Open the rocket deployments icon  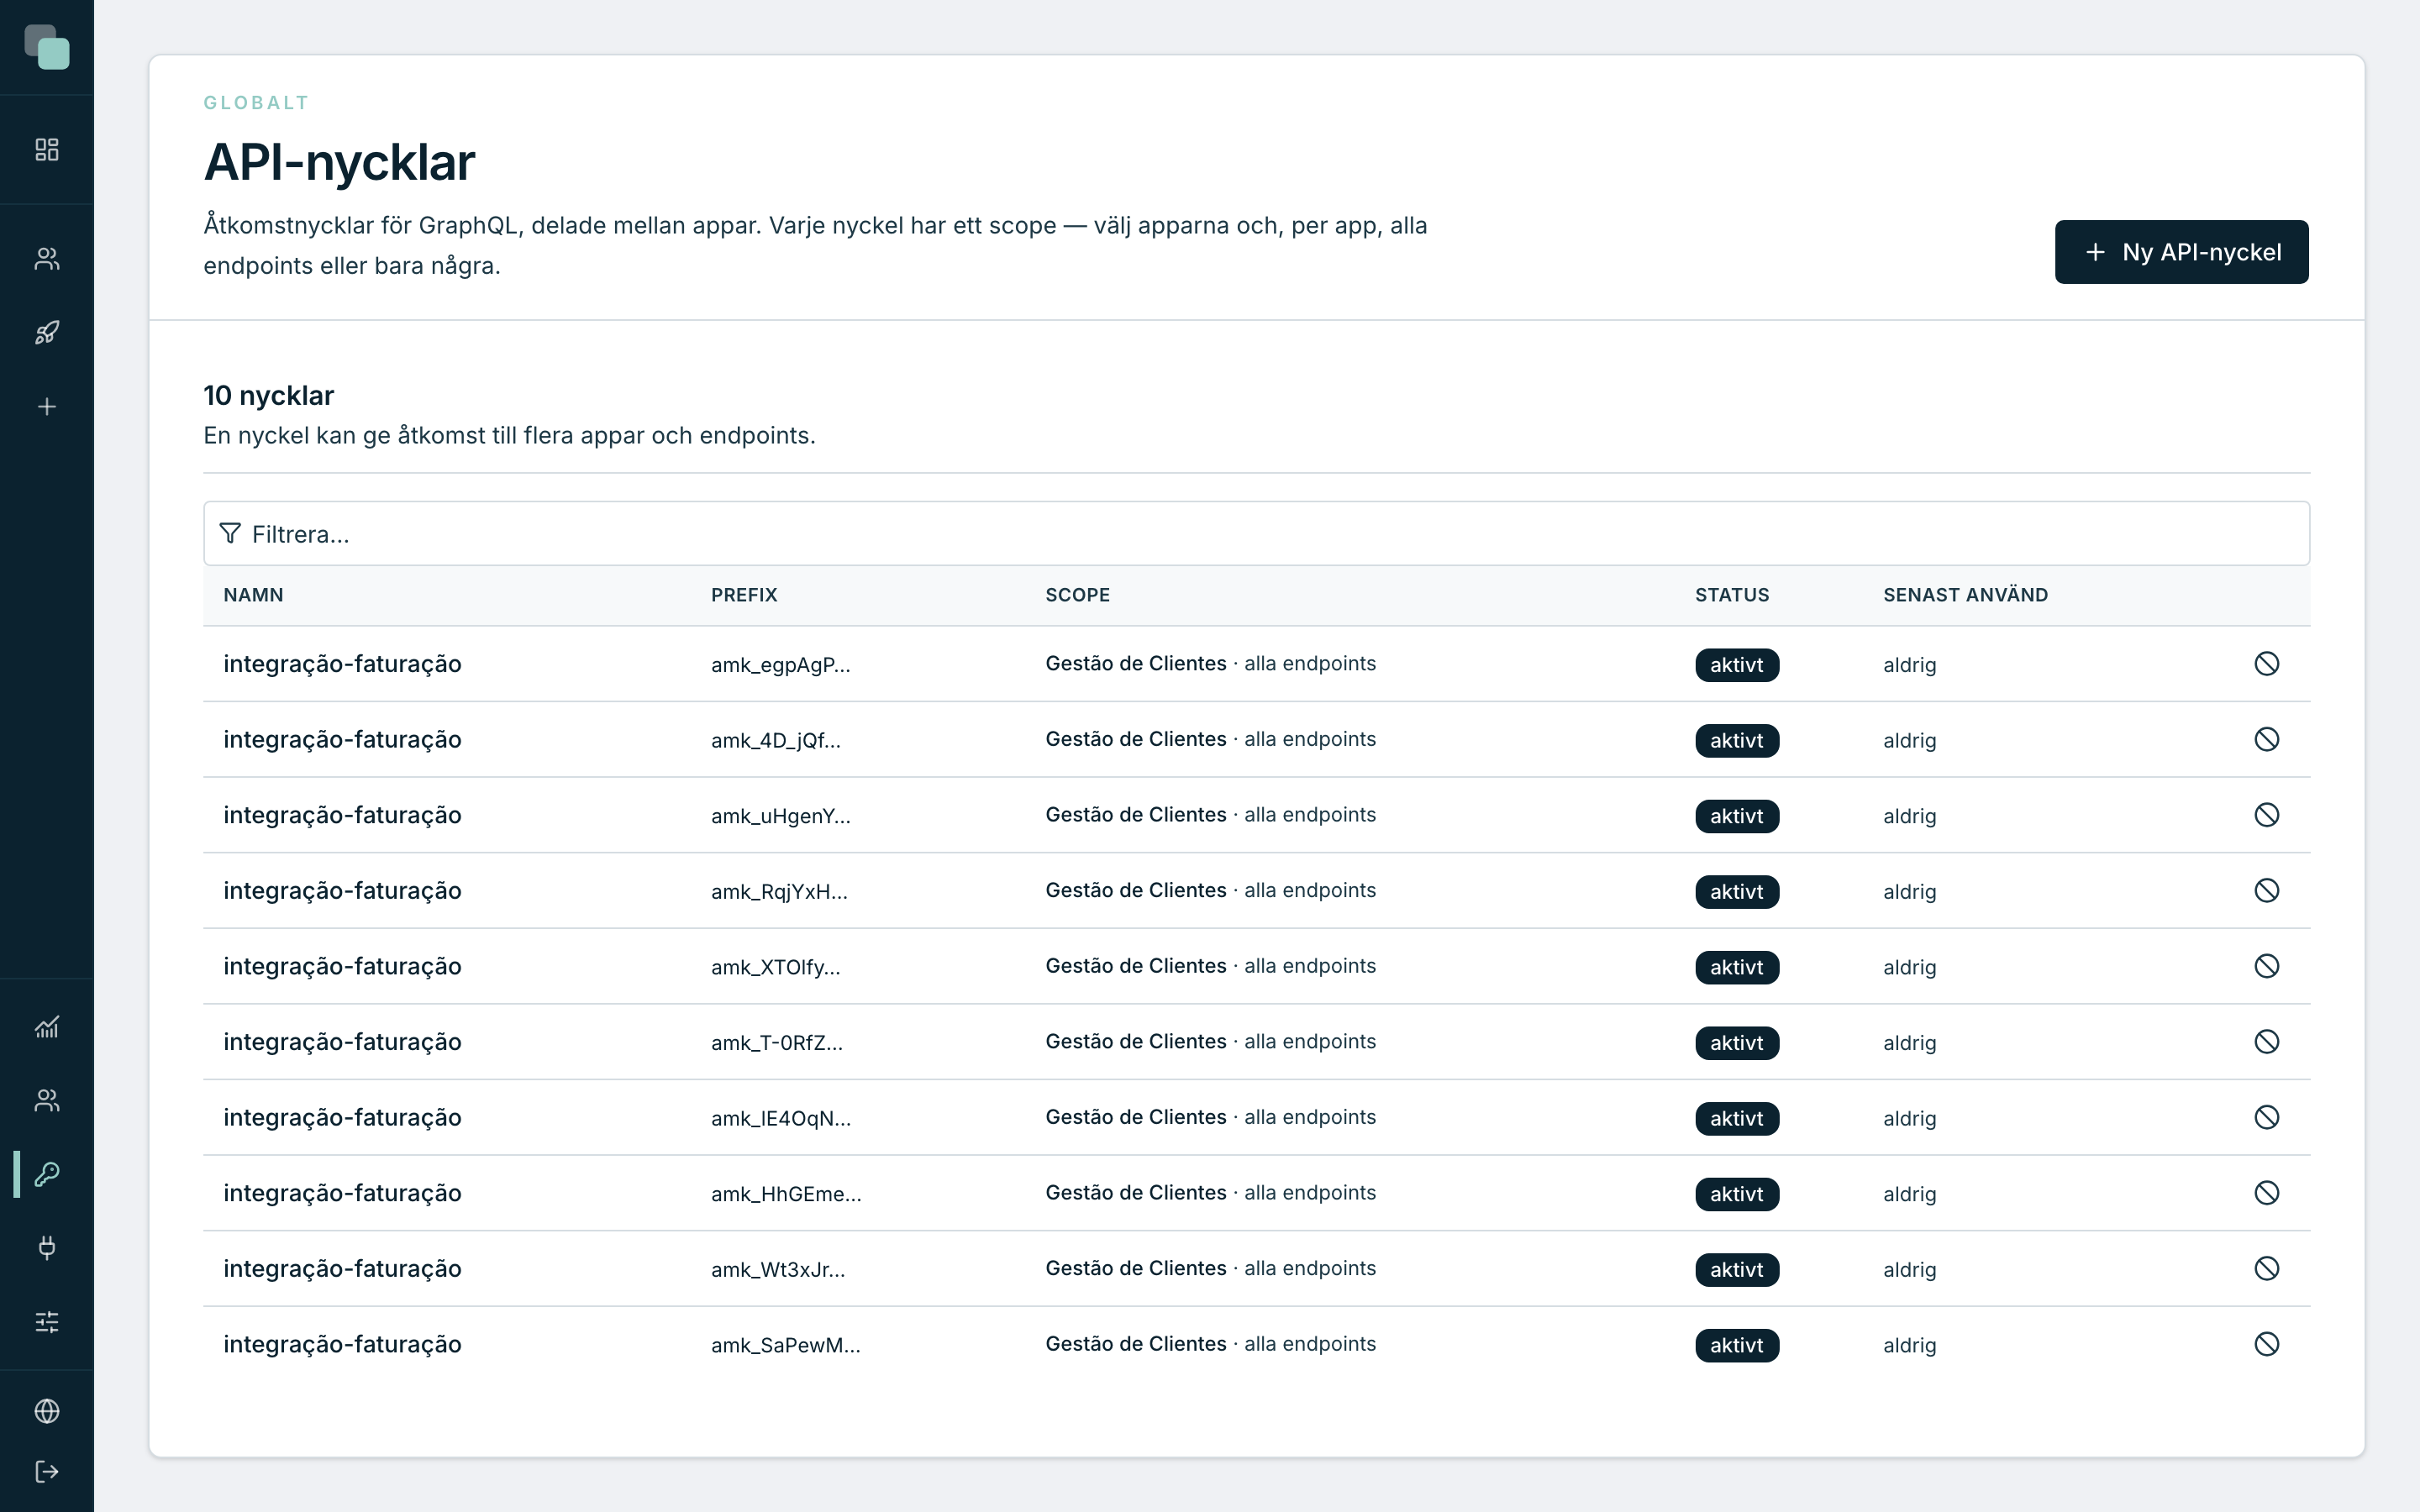[x=47, y=333]
